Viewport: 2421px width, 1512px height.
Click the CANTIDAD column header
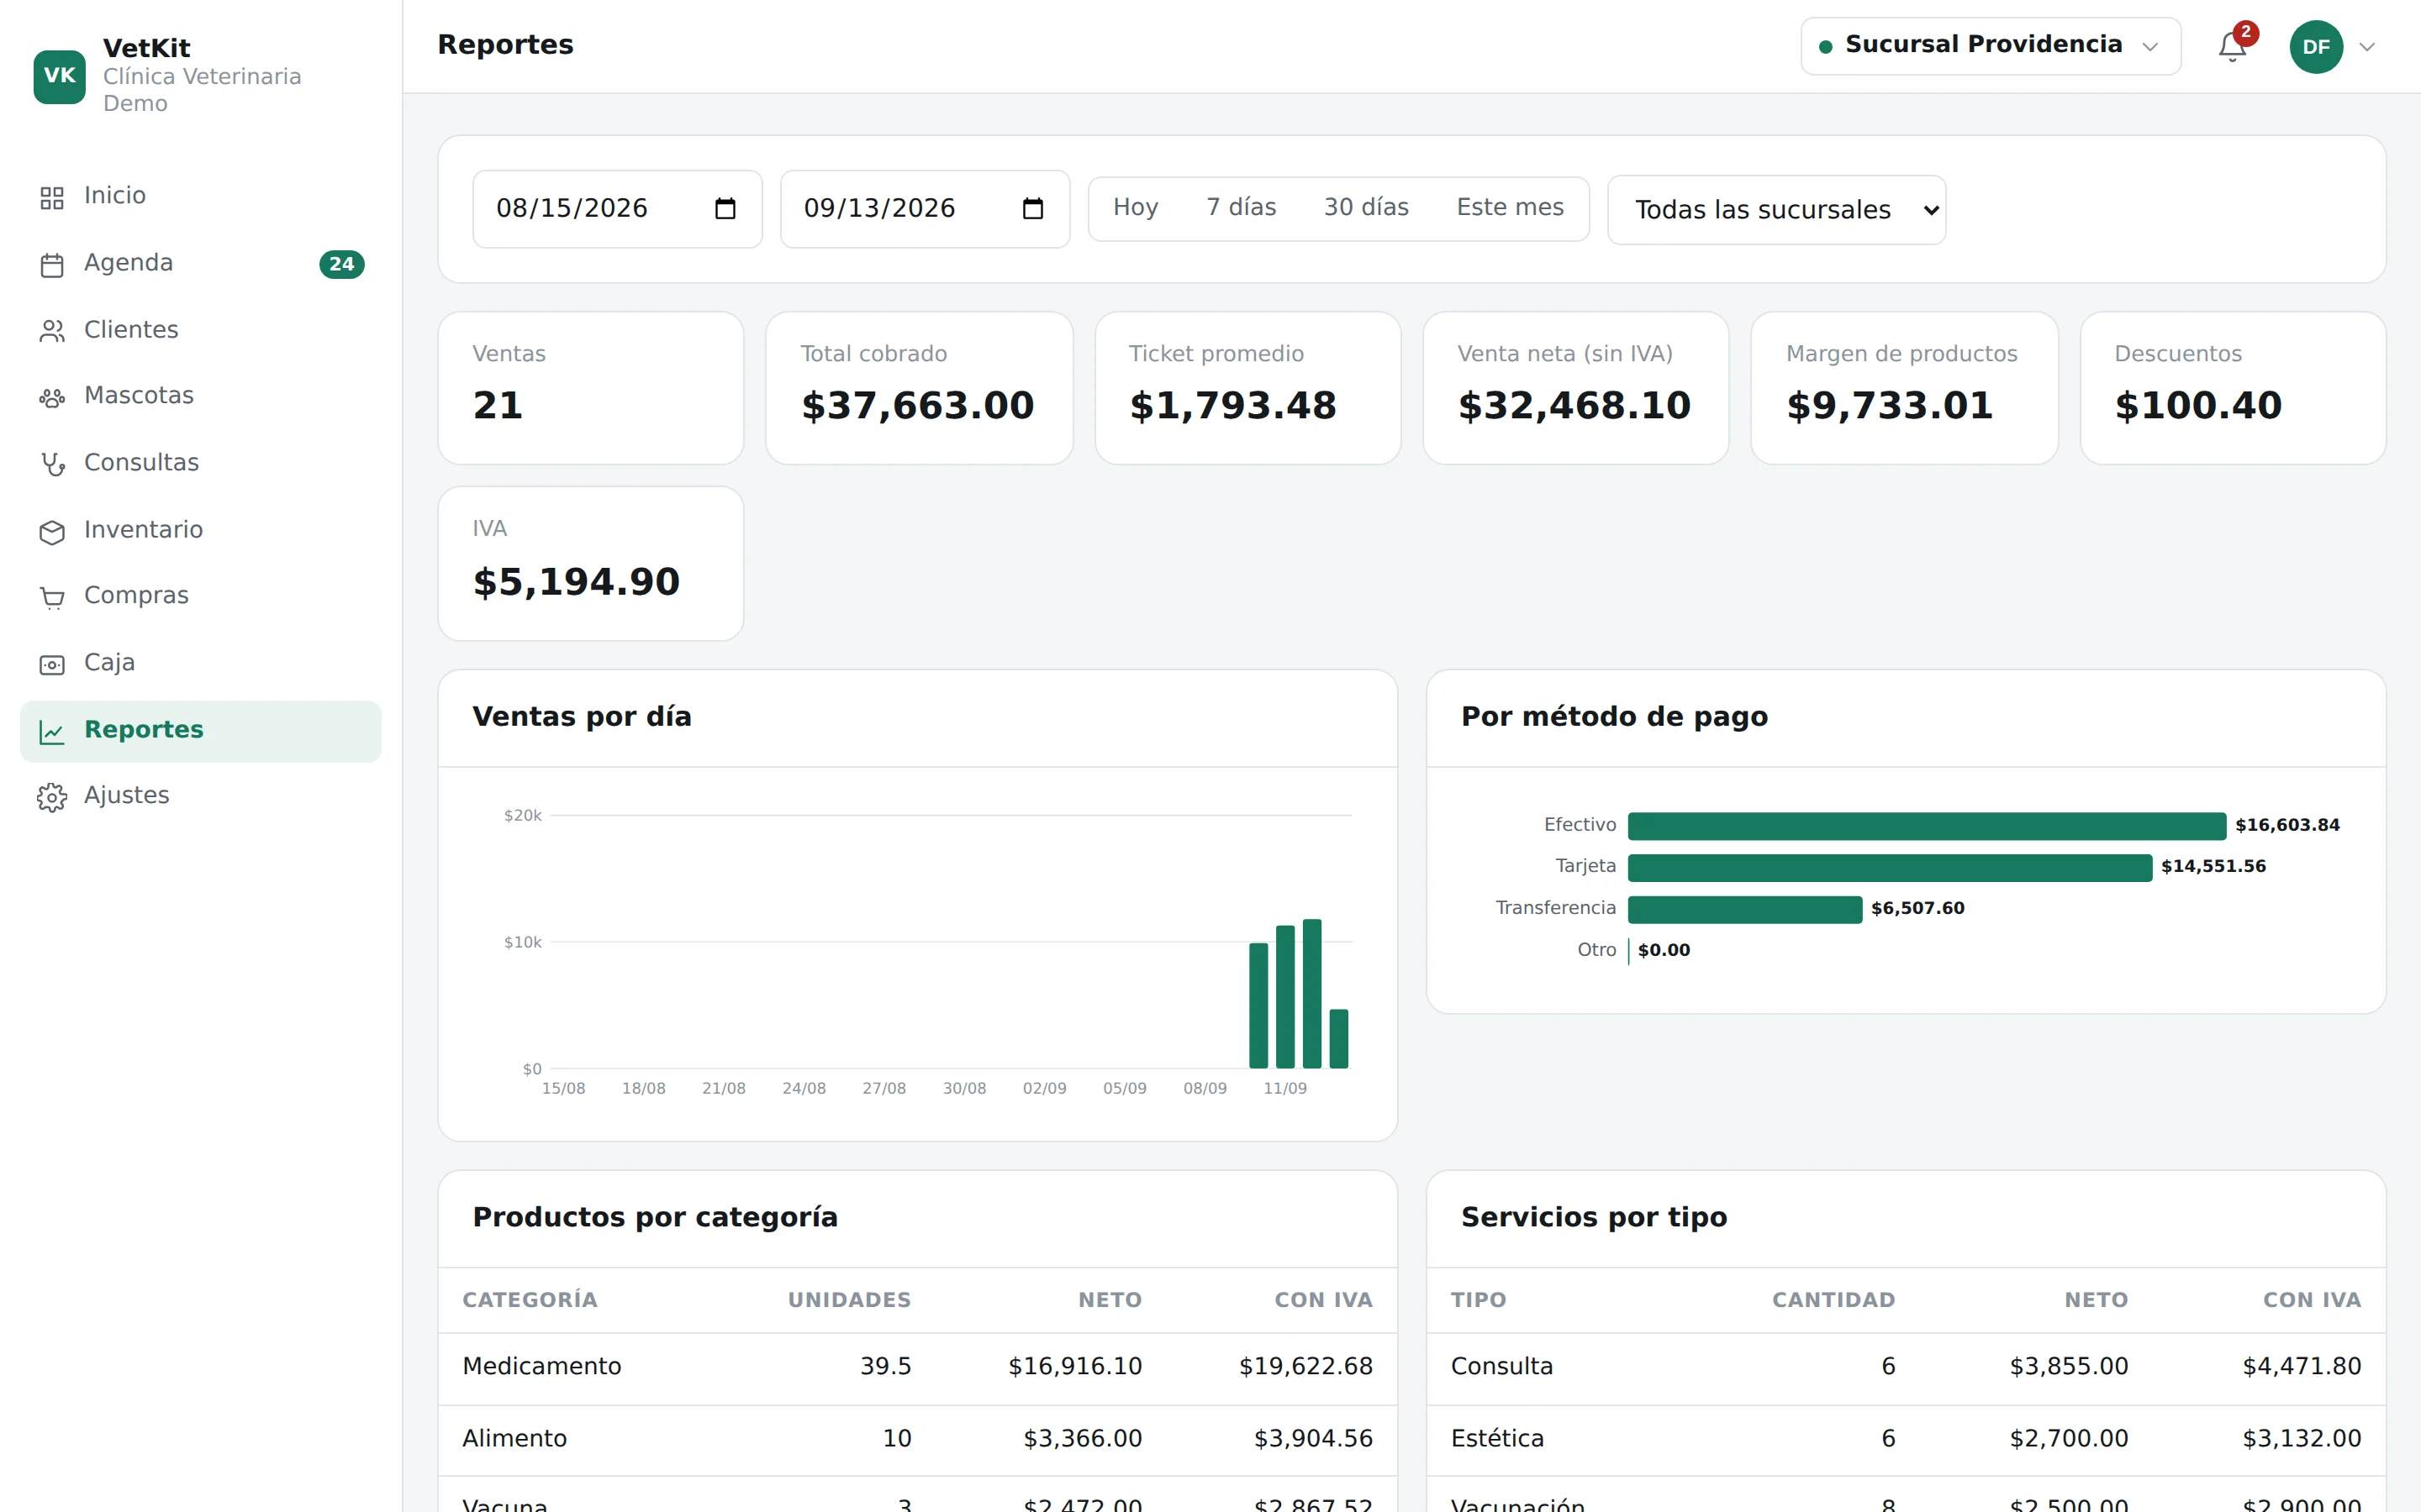coord(1833,1300)
